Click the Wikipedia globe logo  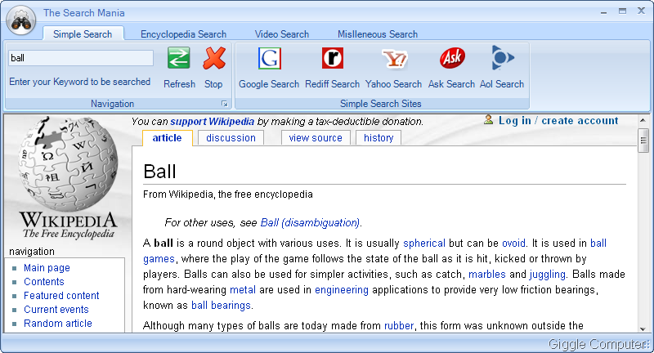click(x=67, y=163)
